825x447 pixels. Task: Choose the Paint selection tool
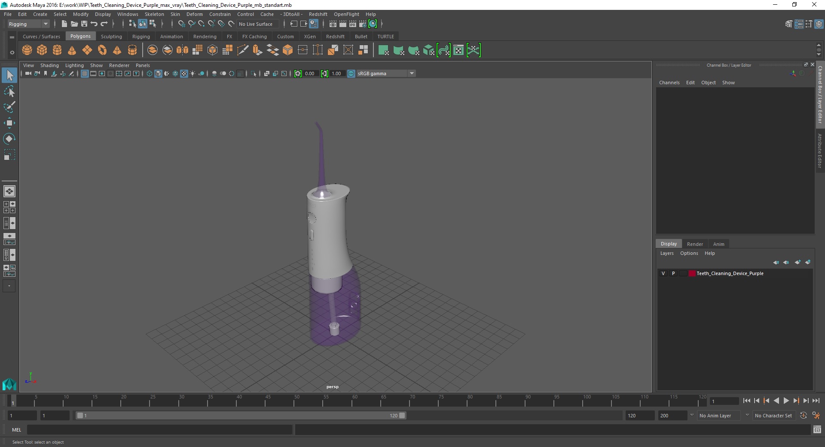point(9,107)
